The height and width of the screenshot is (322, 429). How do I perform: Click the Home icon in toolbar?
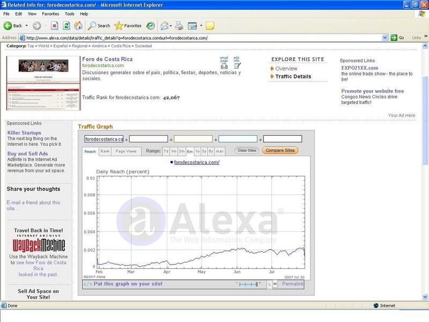point(78,26)
